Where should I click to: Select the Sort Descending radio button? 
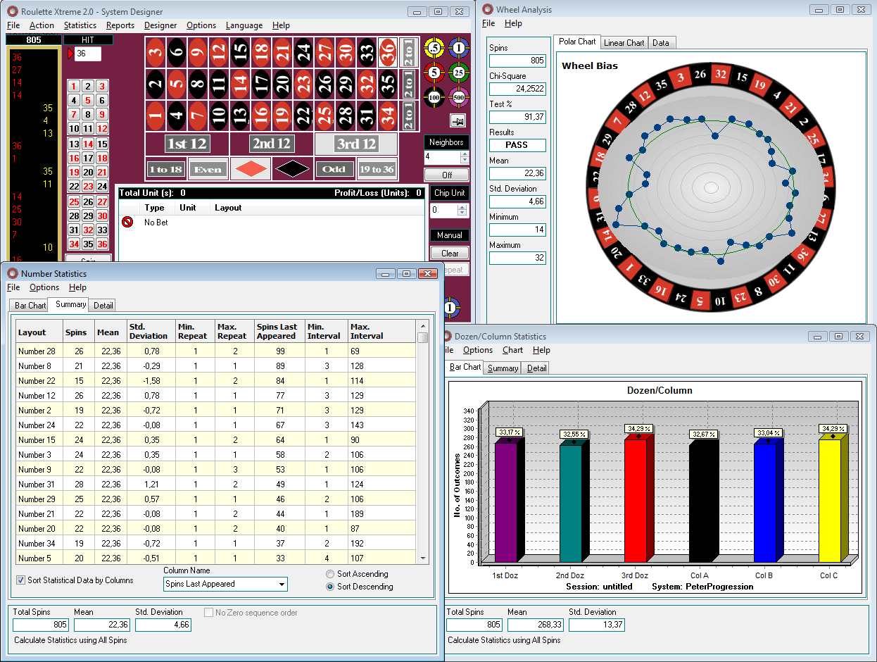(330, 587)
